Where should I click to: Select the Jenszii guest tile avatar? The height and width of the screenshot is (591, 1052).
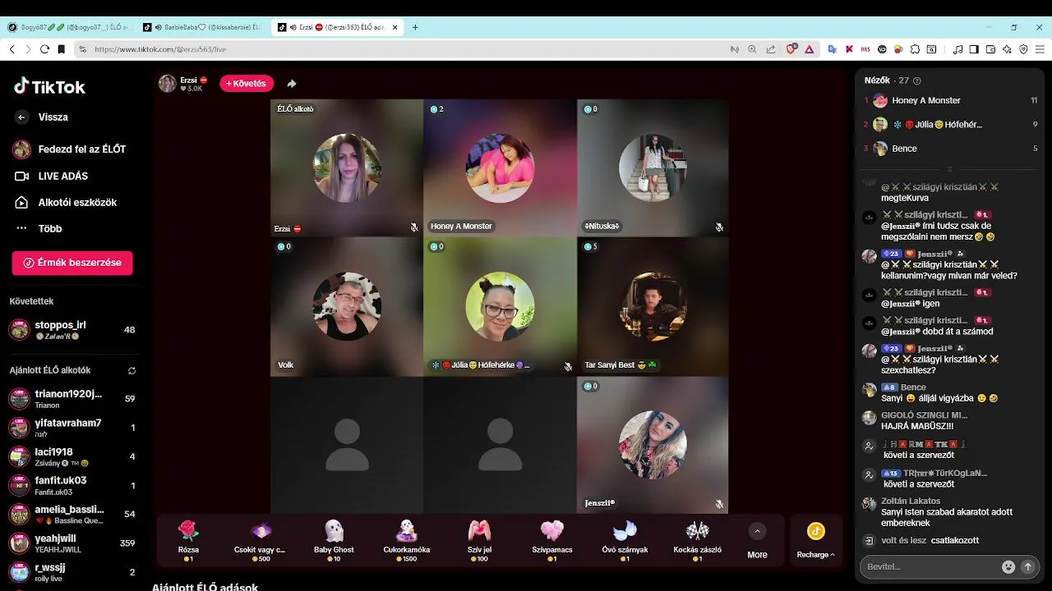coord(653,445)
